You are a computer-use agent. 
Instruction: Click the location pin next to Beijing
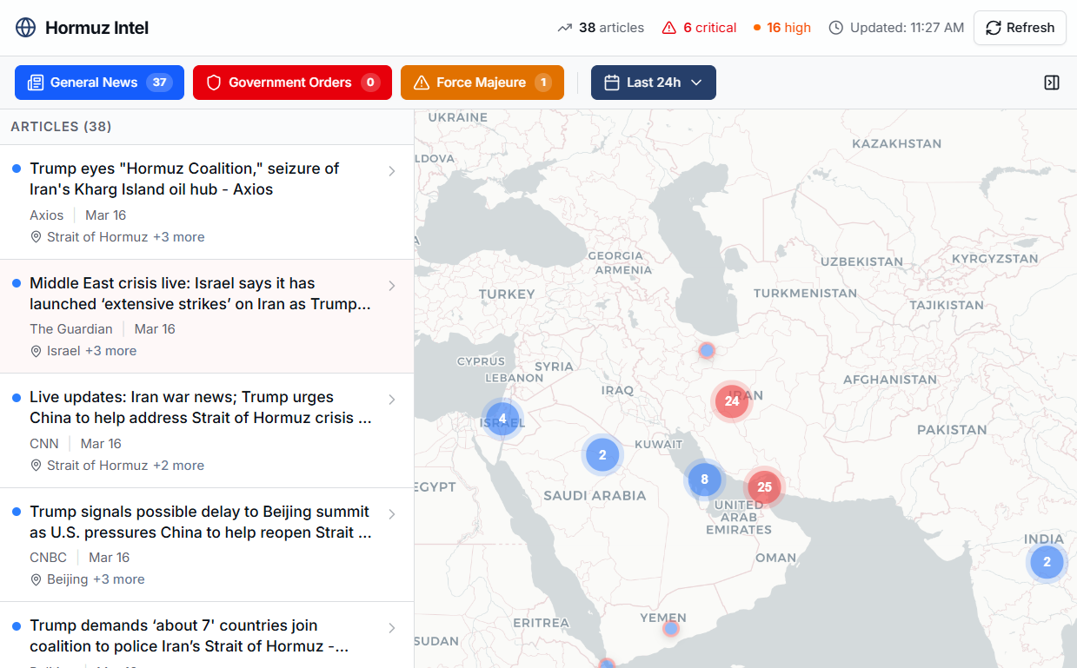coord(37,580)
